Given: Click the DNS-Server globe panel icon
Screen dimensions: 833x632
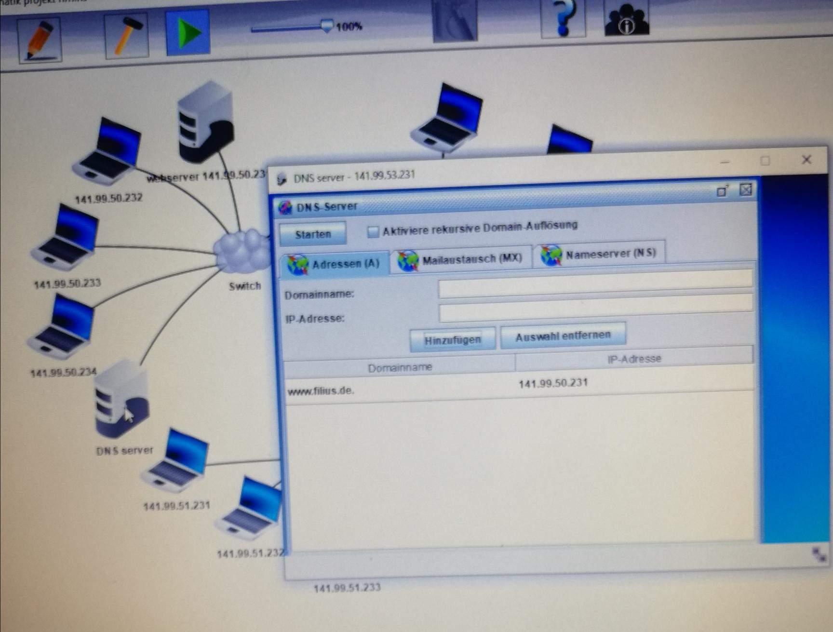Looking at the screenshot, I should [285, 208].
